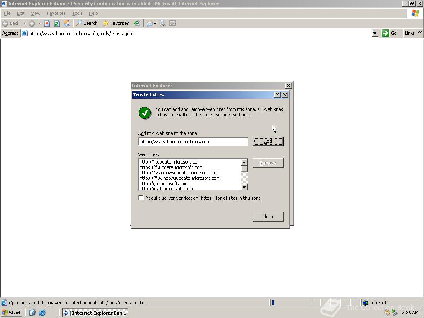Click the Windows logo throbber icon
Viewport: 424px width, 318px height.
click(415, 13)
